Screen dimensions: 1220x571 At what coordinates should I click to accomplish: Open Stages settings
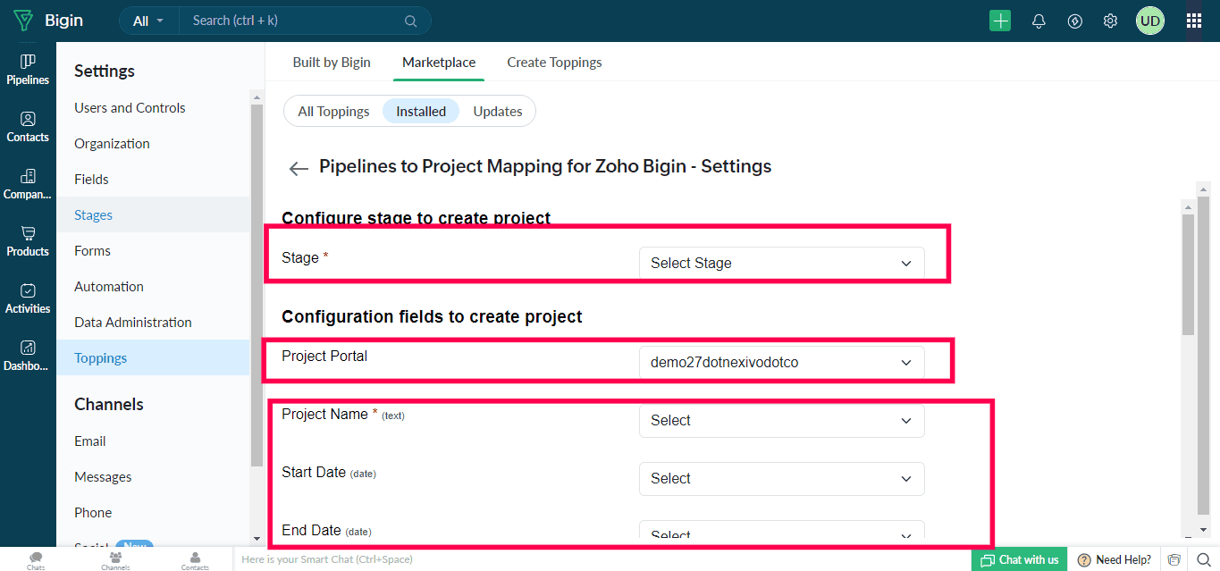pyautogui.click(x=153, y=214)
